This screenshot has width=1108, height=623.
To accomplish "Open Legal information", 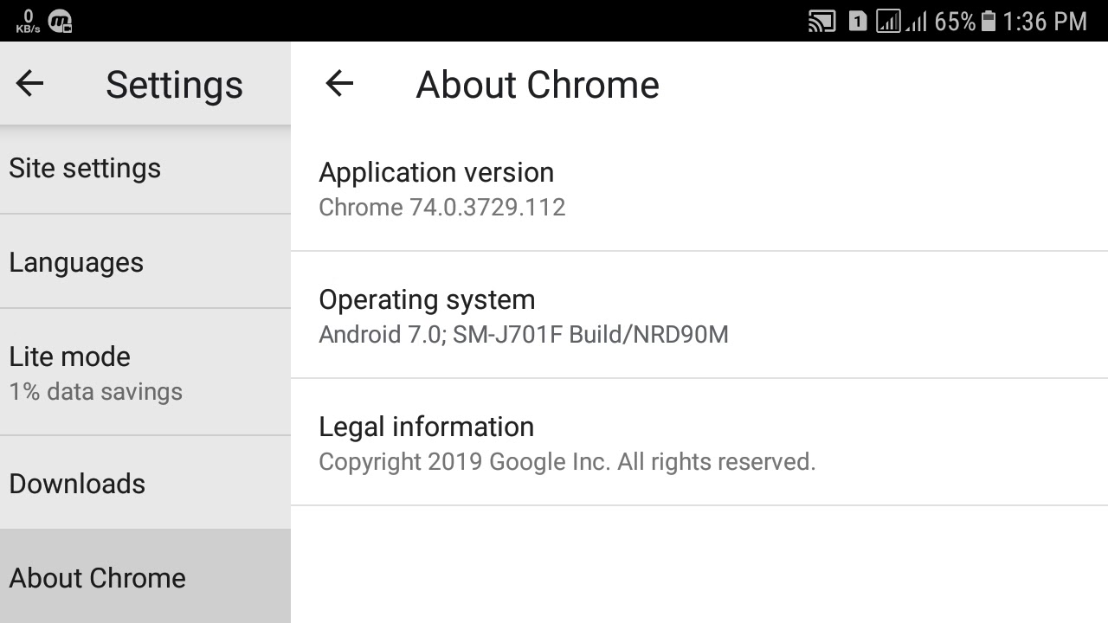I will tap(699, 442).
